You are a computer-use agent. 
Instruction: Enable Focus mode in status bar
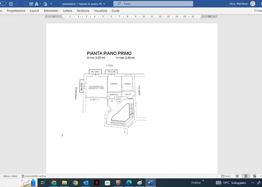click(x=226, y=176)
